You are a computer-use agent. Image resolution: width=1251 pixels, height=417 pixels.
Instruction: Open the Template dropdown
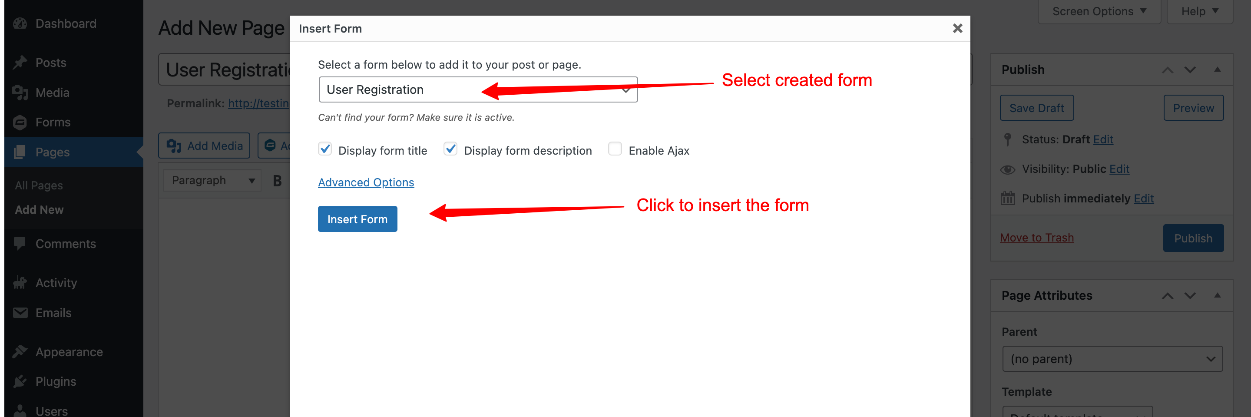click(1077, 411)
